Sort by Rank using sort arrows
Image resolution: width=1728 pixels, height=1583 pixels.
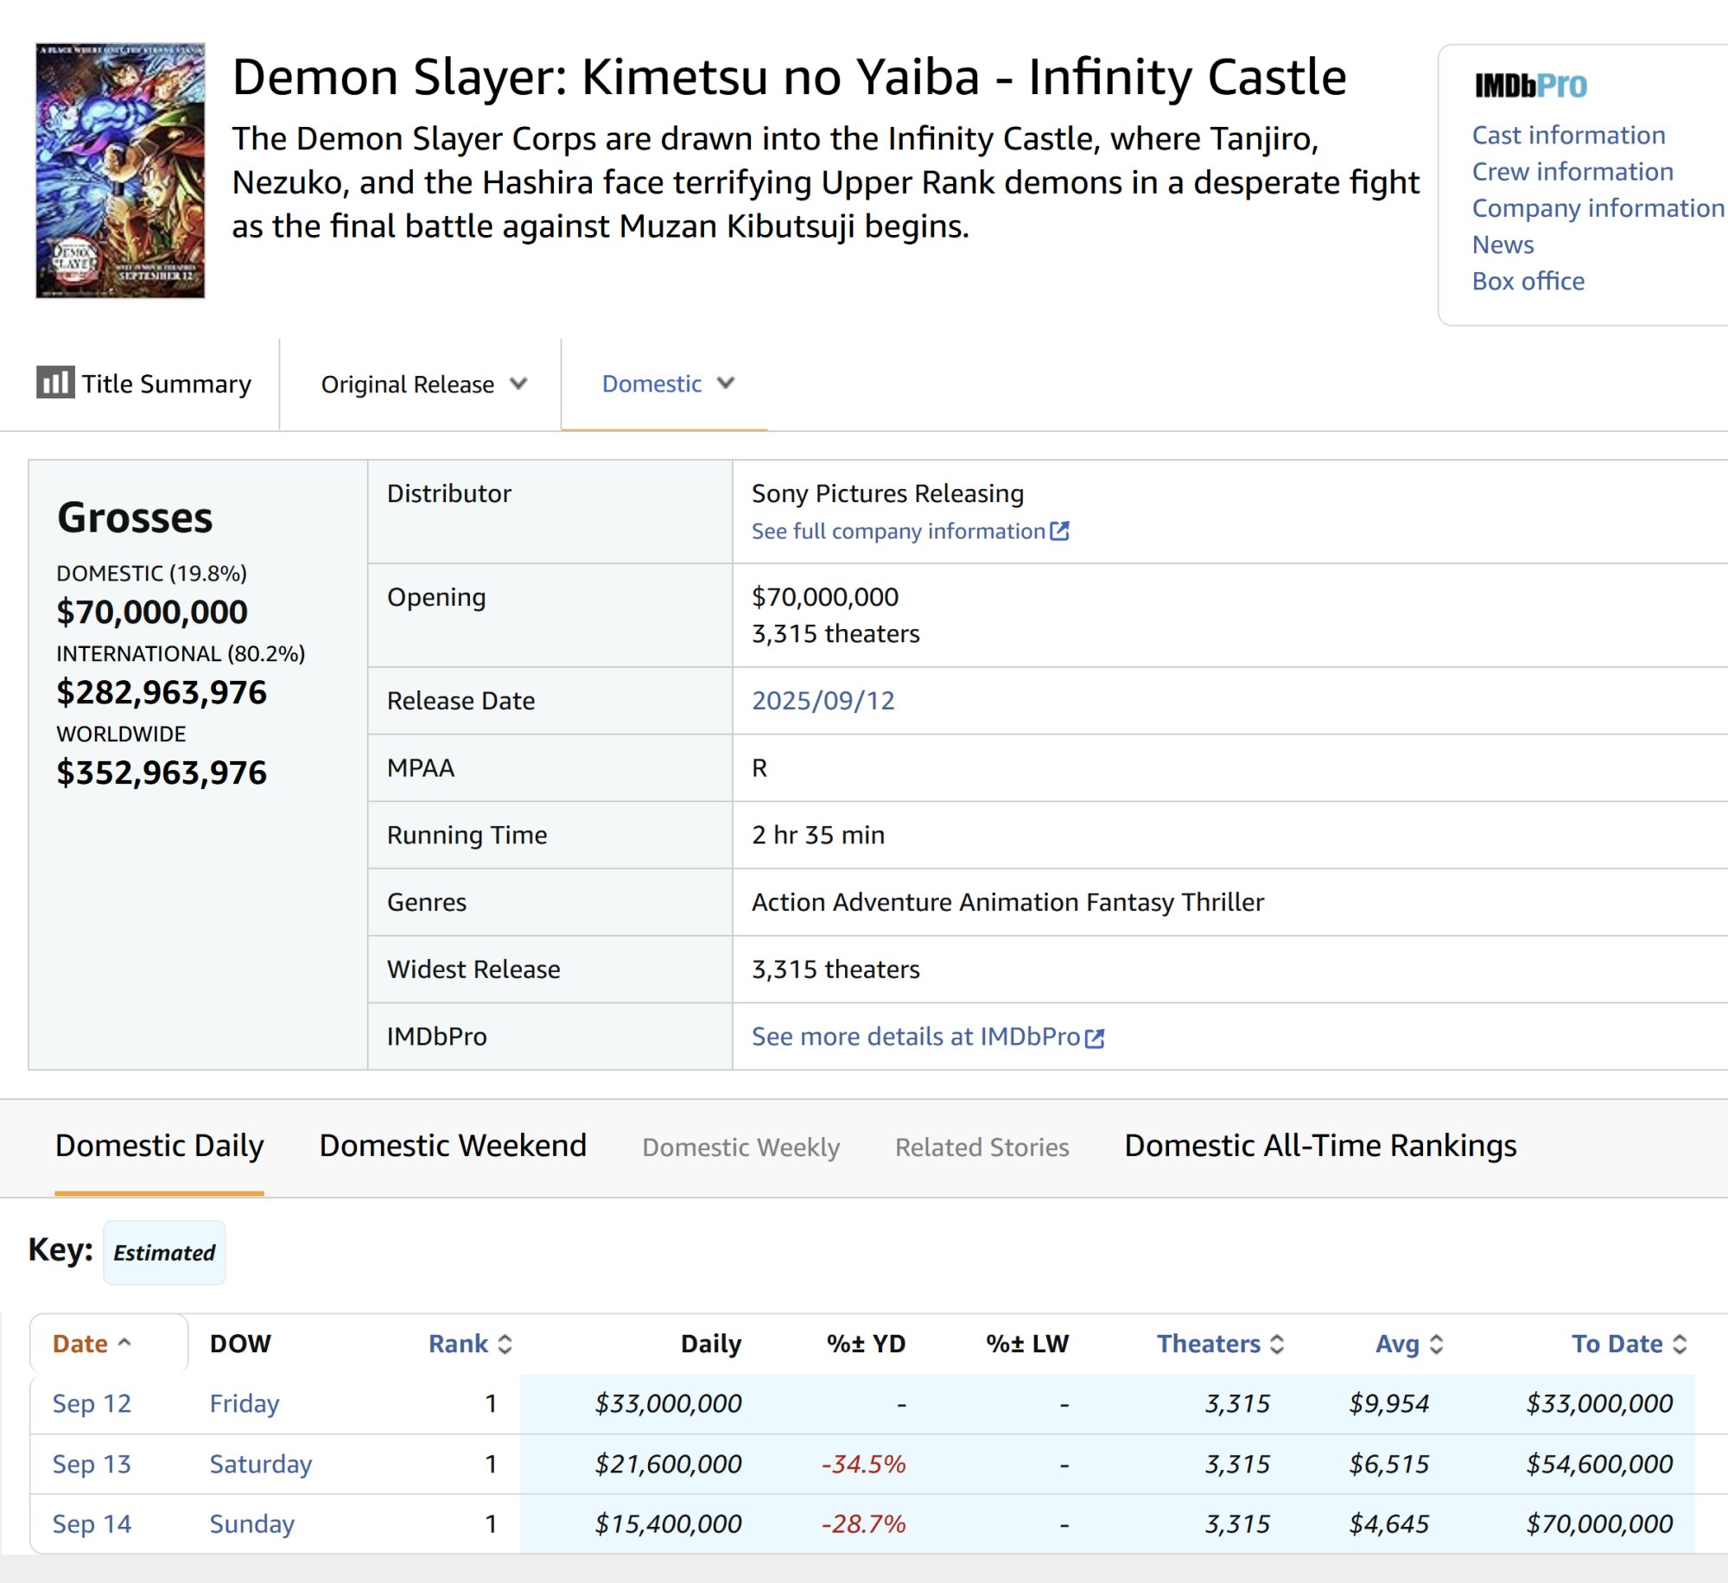click(505, 1344)
